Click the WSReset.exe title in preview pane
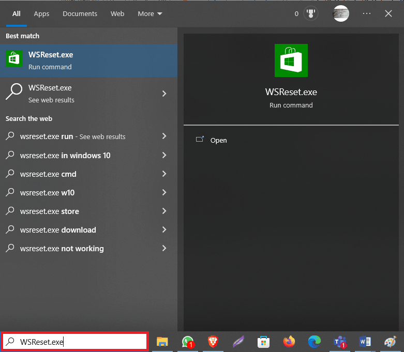The image size is (404, 352). [291, 92]
